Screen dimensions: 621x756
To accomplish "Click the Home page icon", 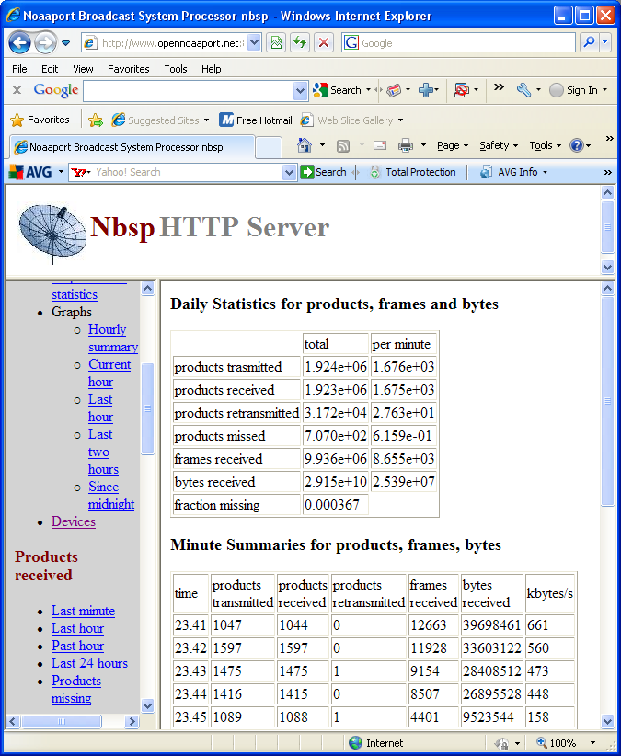I will click(305, 145).
